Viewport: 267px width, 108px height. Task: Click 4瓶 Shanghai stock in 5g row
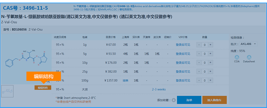coord(125,54)
